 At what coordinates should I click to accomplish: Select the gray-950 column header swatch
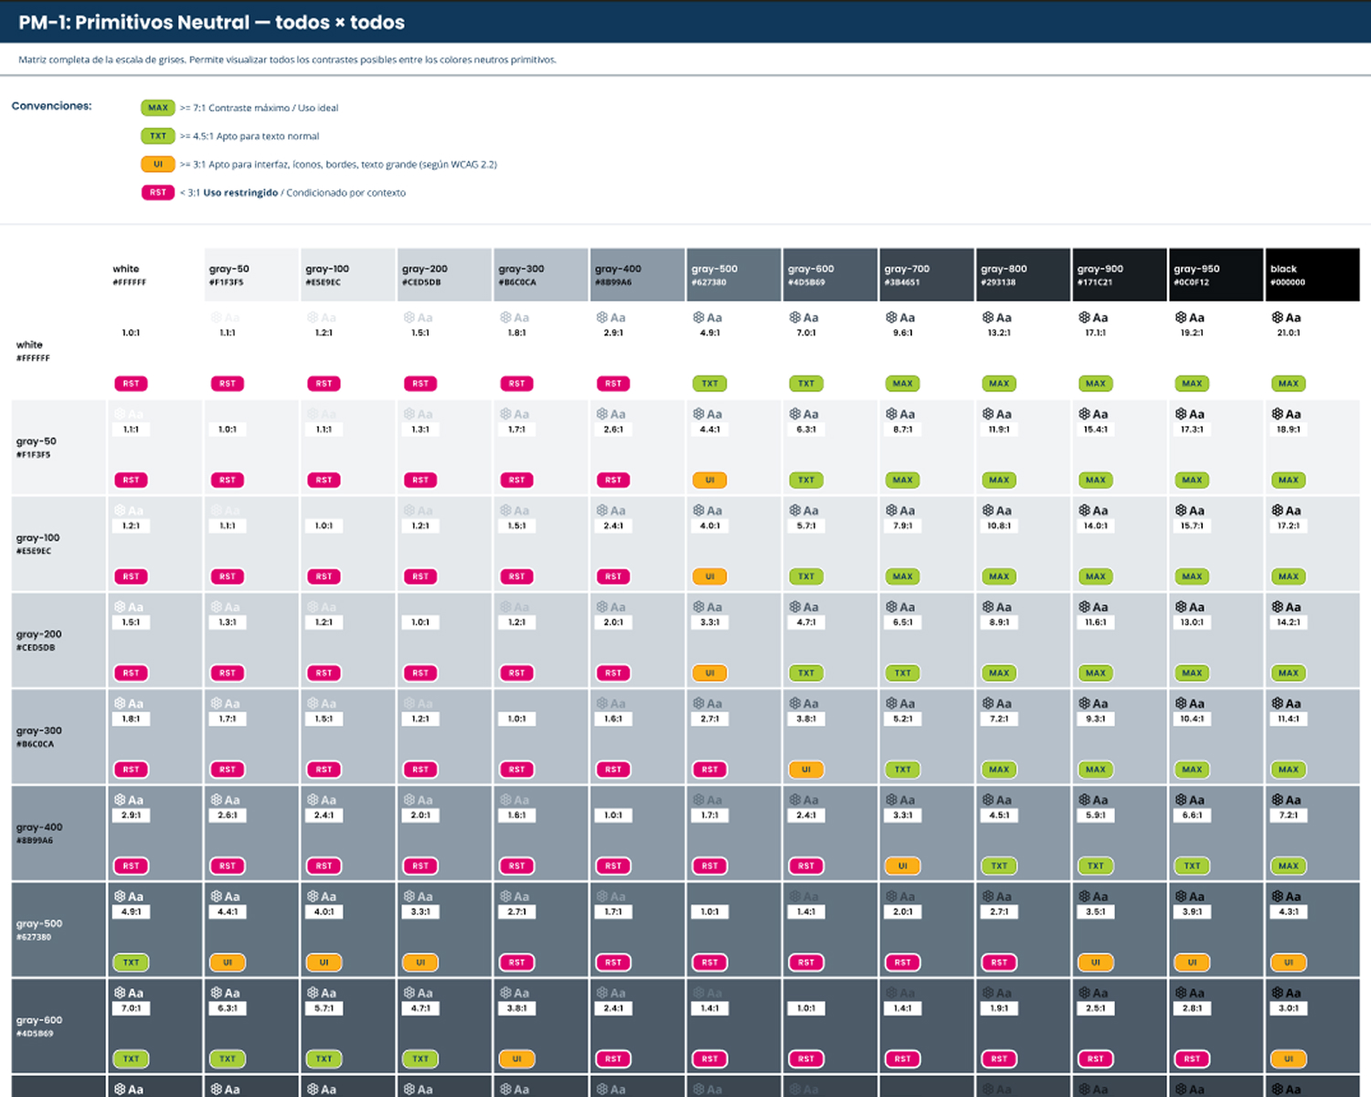(1217, 274)
